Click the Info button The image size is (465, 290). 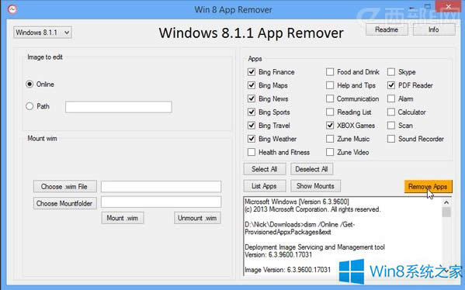[x=434, y=29]
